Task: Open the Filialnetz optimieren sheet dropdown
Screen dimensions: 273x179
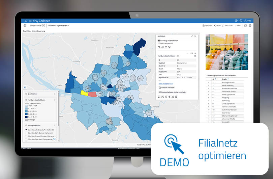Action: tap(58, 25)
